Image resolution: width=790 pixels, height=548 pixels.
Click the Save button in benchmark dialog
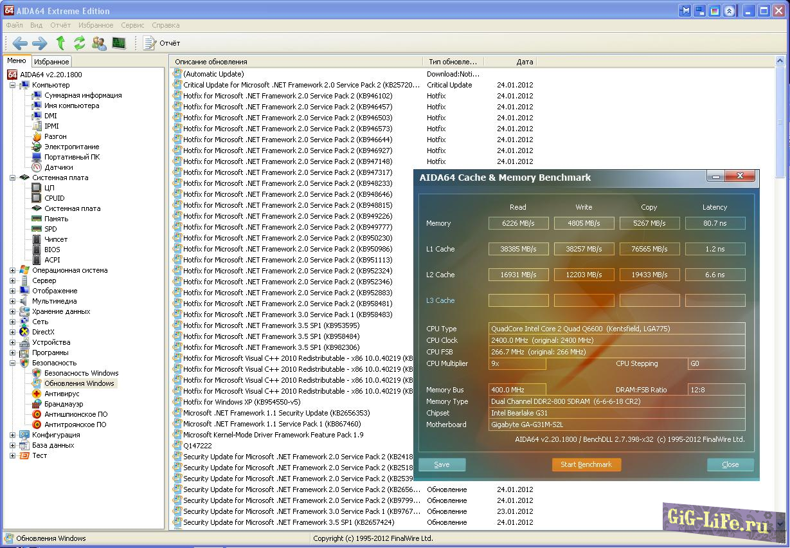(x=442, y=464)
